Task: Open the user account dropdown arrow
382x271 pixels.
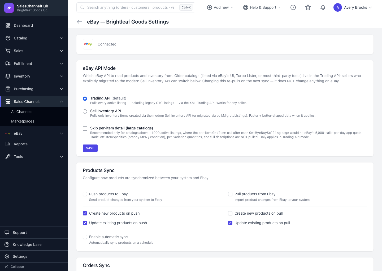Action: click(370, 7)
